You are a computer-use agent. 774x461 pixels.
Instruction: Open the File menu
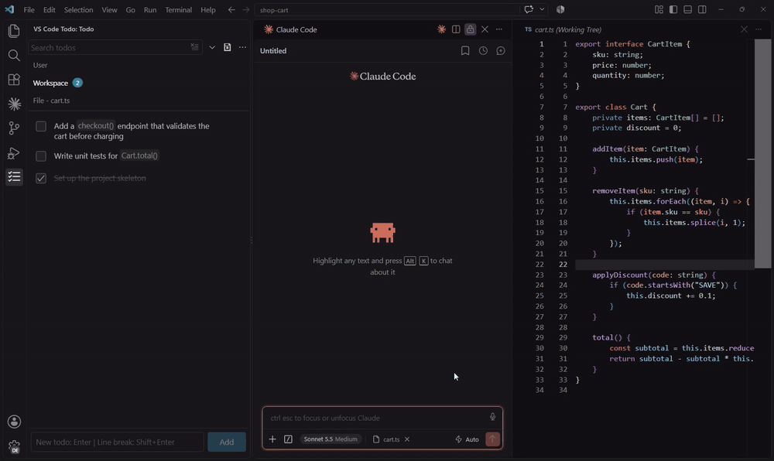tap(29, 10)
